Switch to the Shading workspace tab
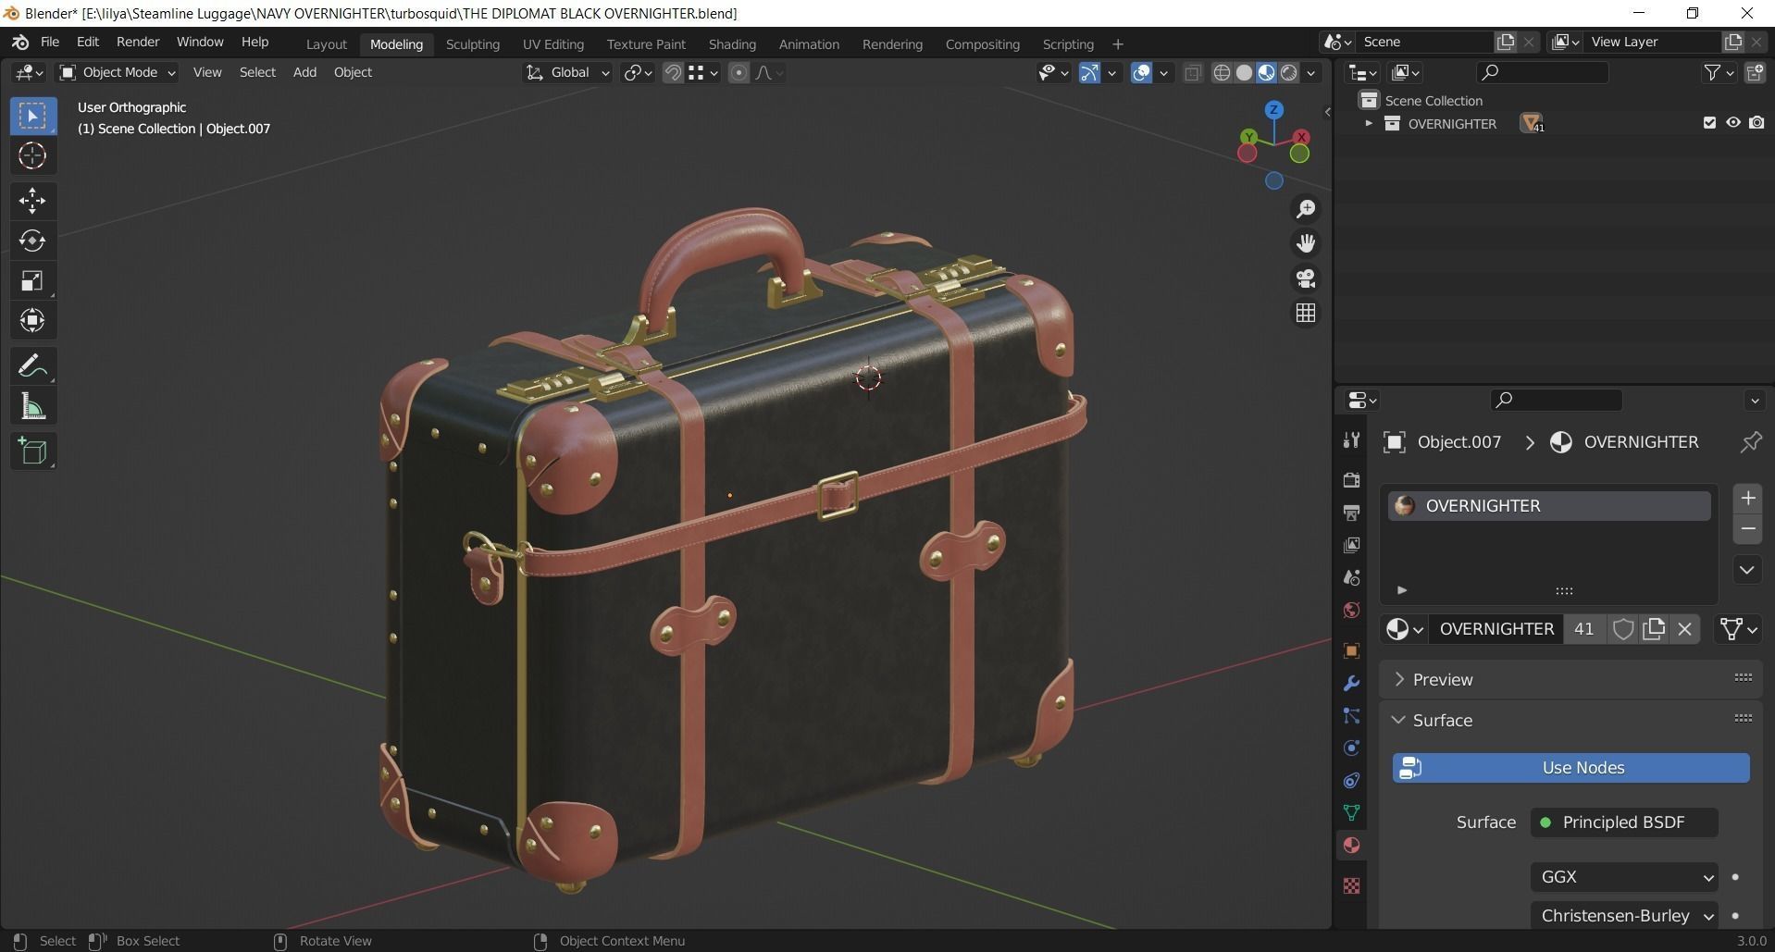Image resolution: width=1775 pixels, height=952 pixels. 732,44
